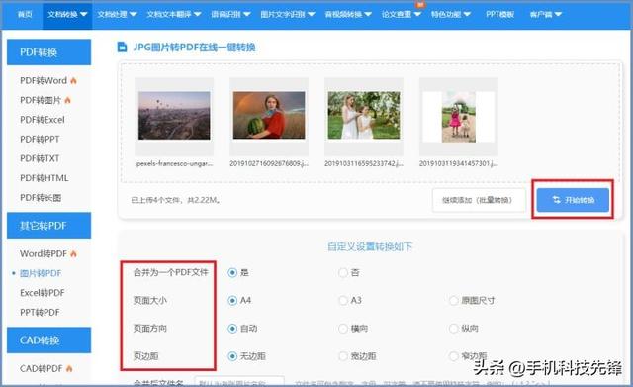This screenshot has width=633, height=387.
Task: Select the two girls in garden thumbnail
Action: (364, 115)
